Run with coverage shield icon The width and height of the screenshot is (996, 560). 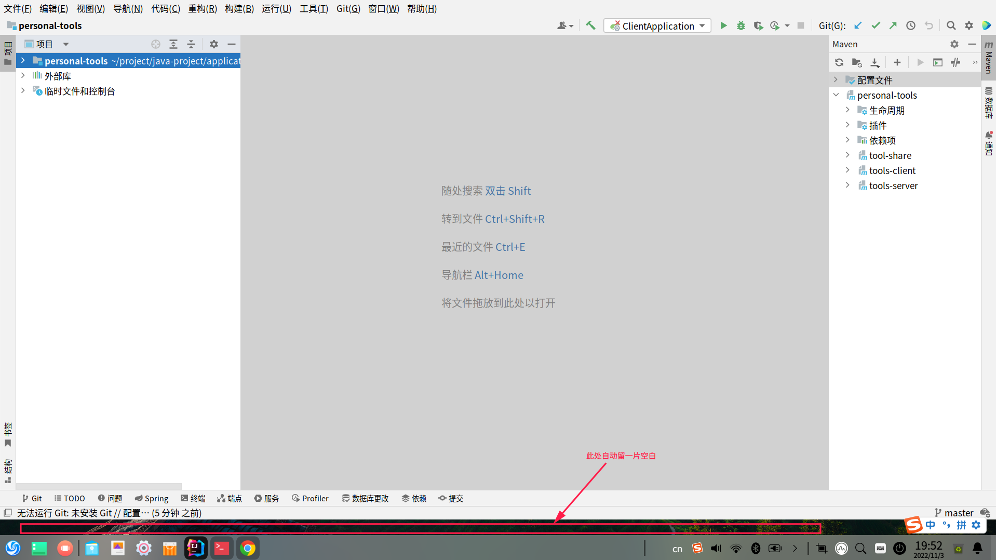pyautogui.click(x=758, y=25)
